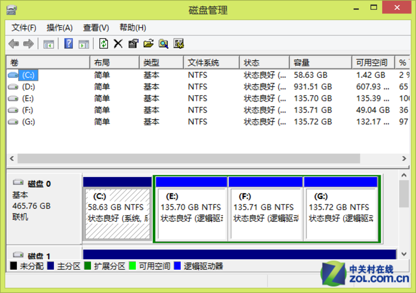This screenshot has height=293, width=416.
Task: Open the Help question mark icon
Action: click(69, 44)
